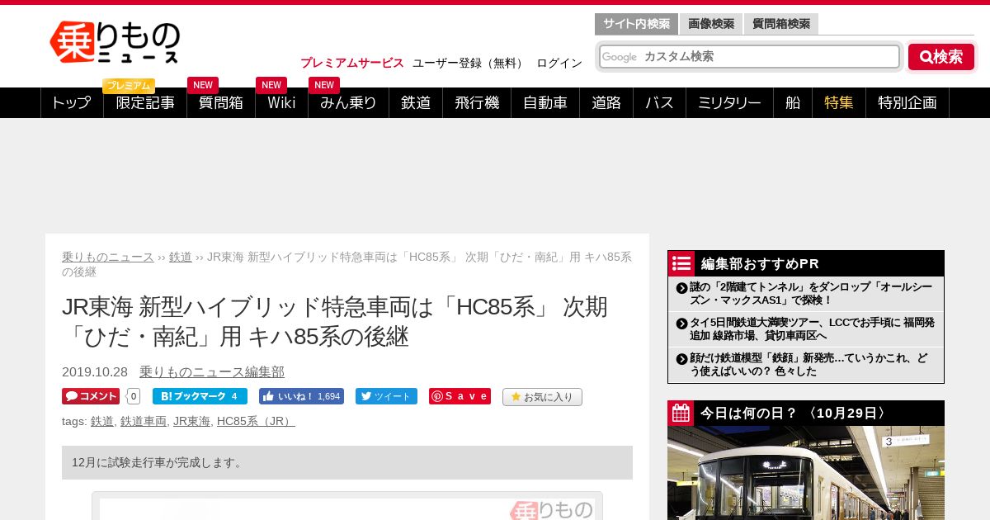Open tag link 鉄道車両
990x520 pixels.
tap(144, 421)
